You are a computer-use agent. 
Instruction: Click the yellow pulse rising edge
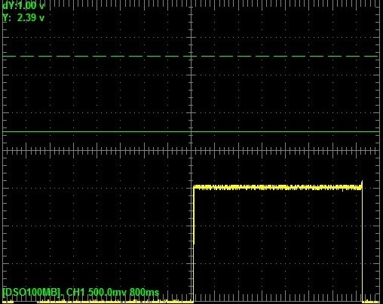194,244
